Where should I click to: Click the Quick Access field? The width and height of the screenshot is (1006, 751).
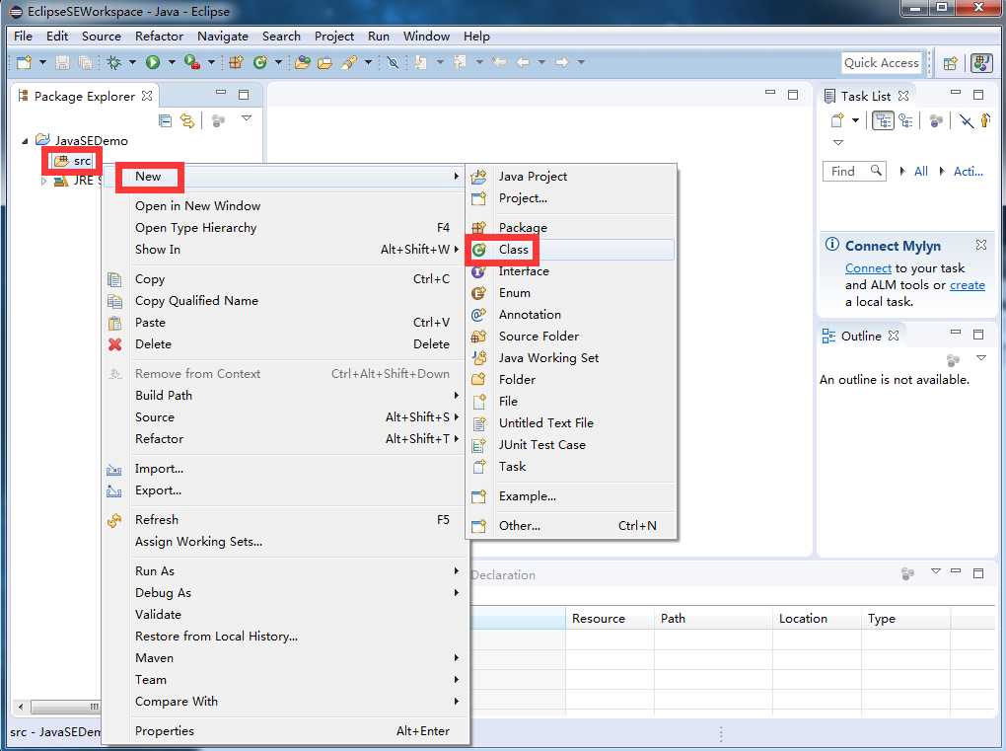point(882,63)
